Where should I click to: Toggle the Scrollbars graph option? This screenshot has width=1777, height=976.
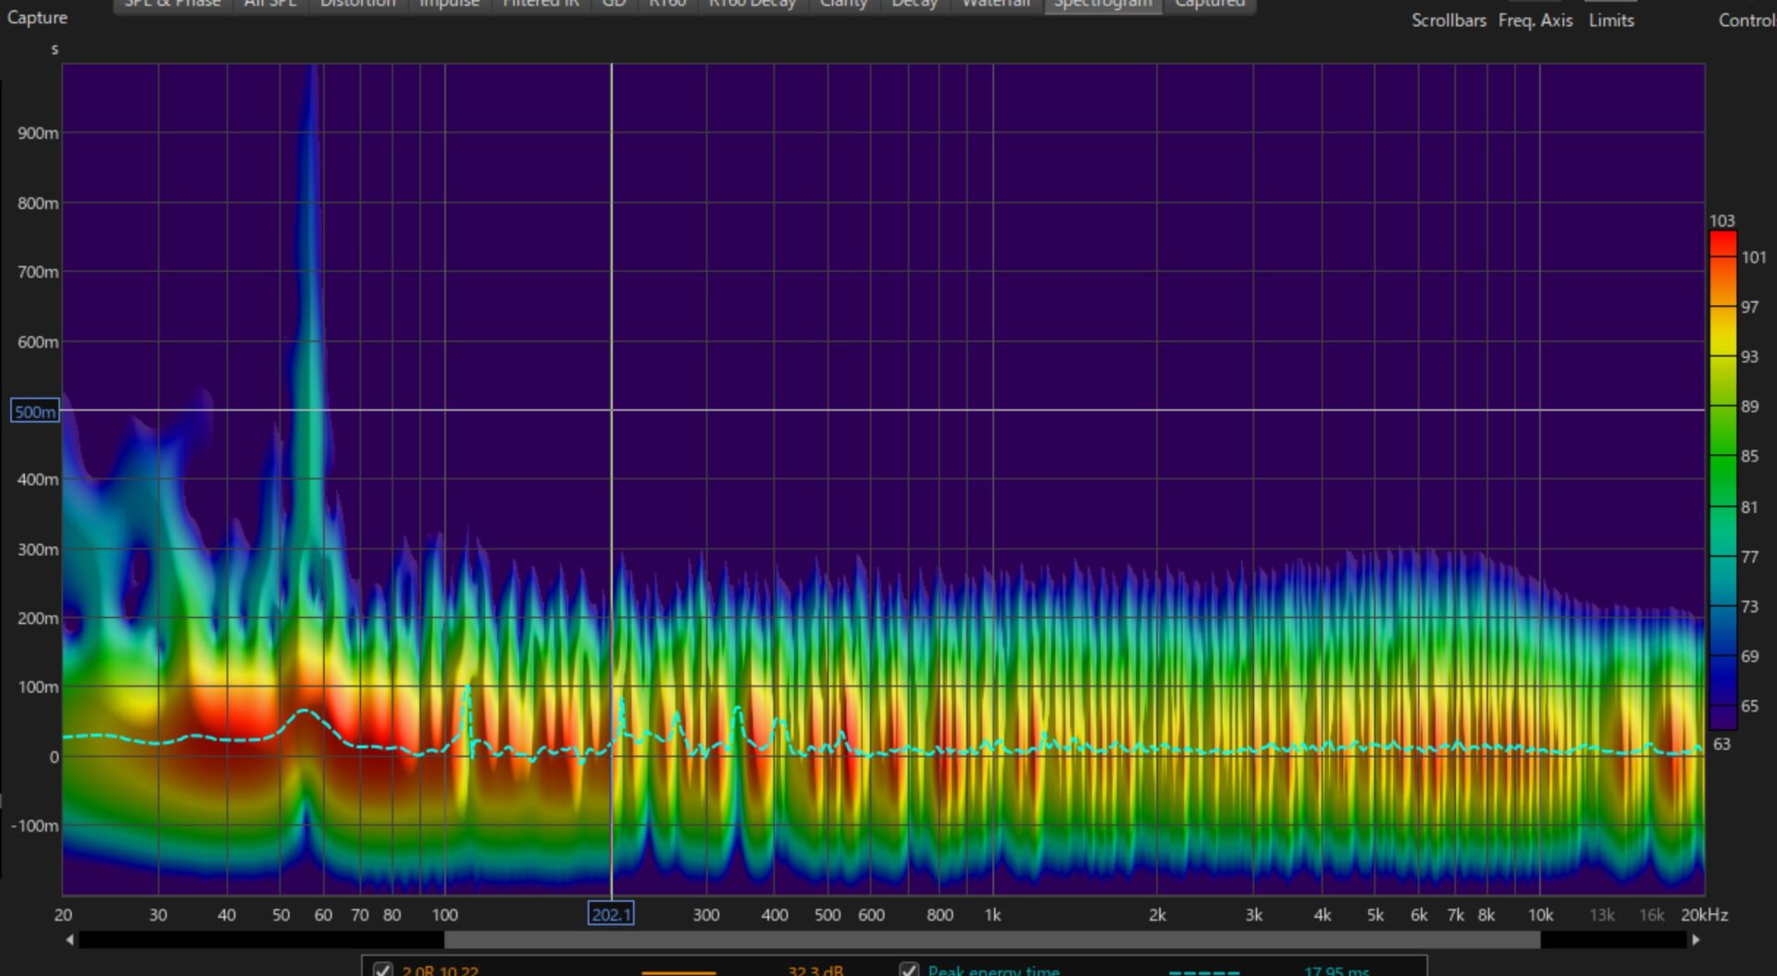(x=1448, y=19)
